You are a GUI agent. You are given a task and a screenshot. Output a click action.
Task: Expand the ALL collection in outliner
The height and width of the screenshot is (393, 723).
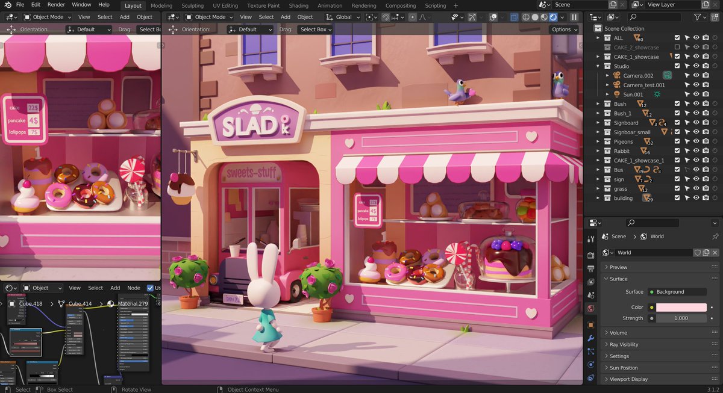[598, 38]
